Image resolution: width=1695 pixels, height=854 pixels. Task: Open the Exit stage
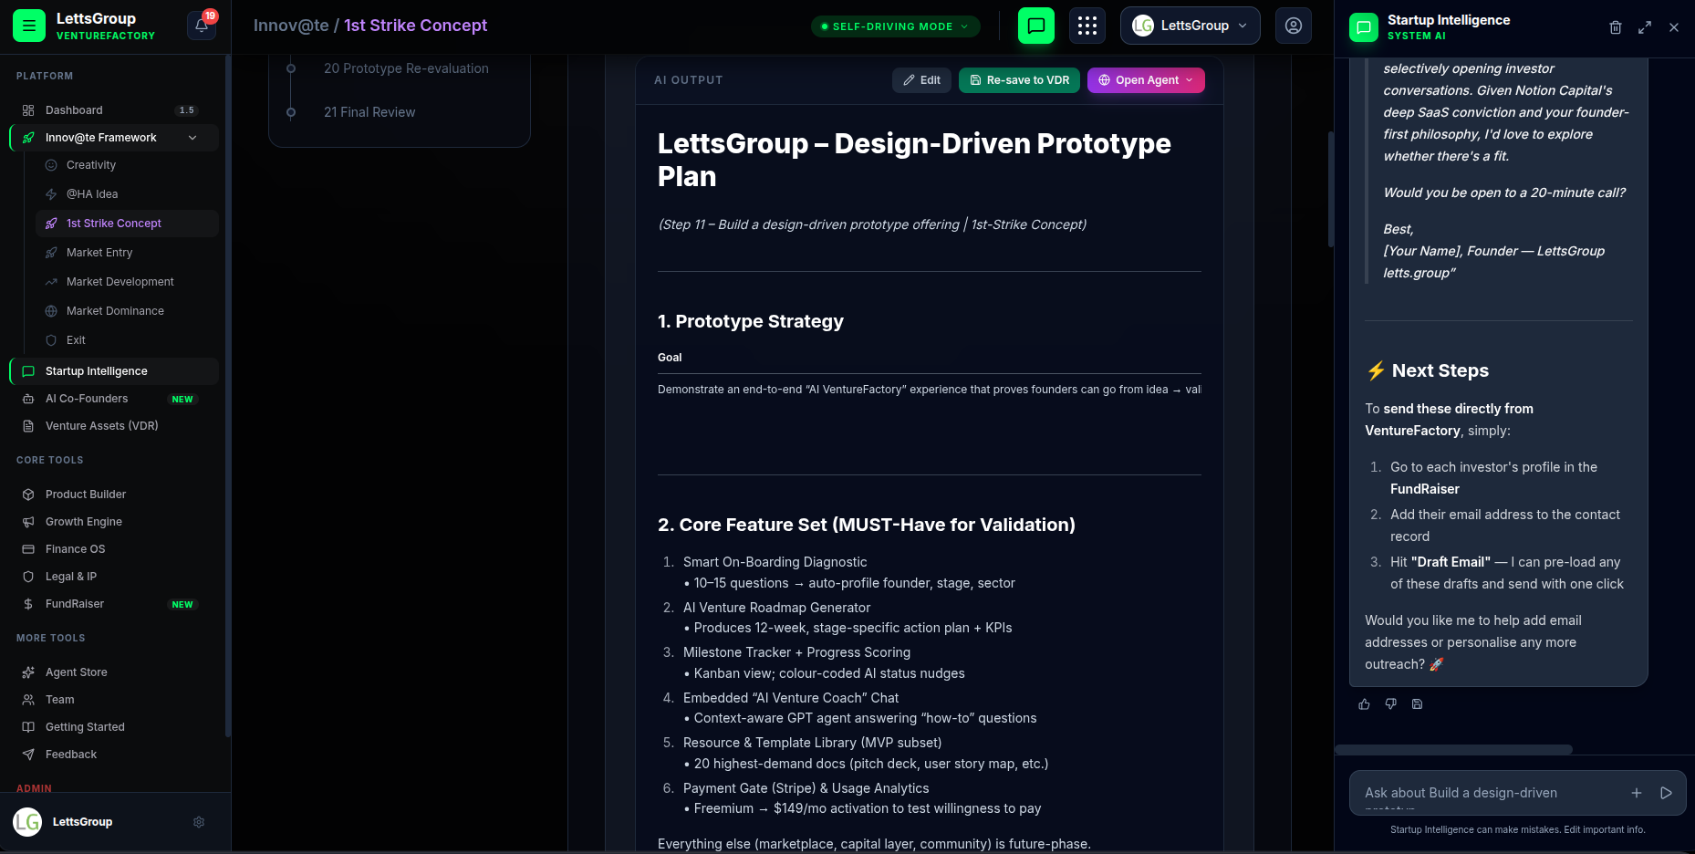[127, 340]
